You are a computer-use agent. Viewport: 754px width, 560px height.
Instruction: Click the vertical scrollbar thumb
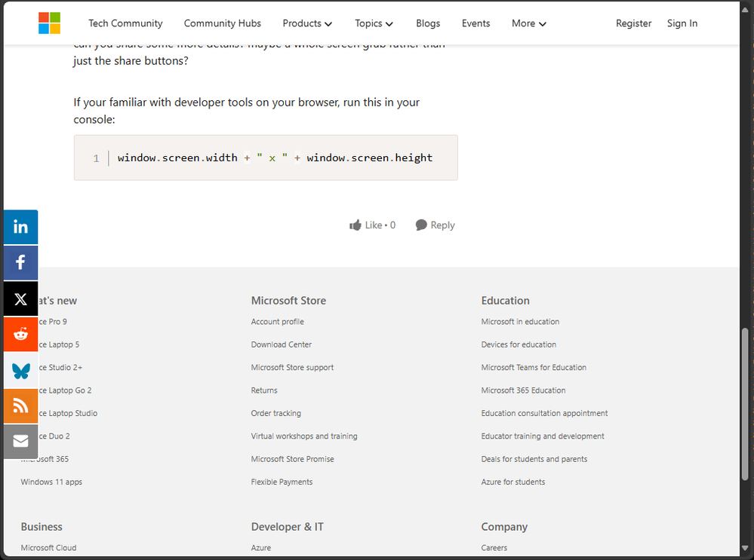[745, 404]
